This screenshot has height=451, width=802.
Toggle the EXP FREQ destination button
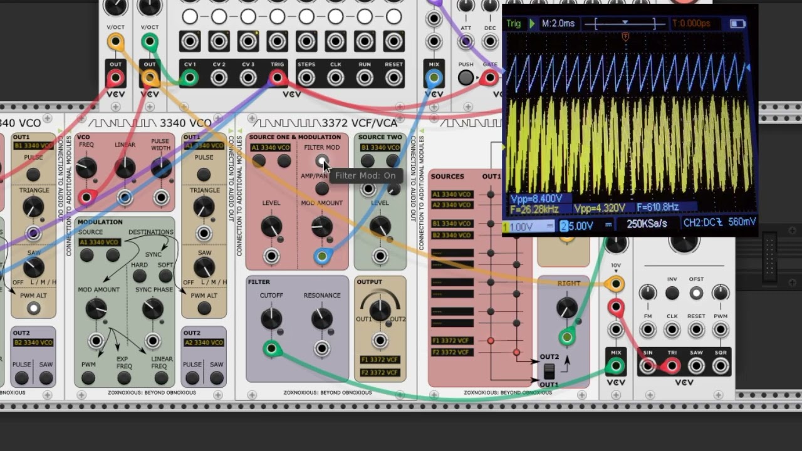(124, 378)
